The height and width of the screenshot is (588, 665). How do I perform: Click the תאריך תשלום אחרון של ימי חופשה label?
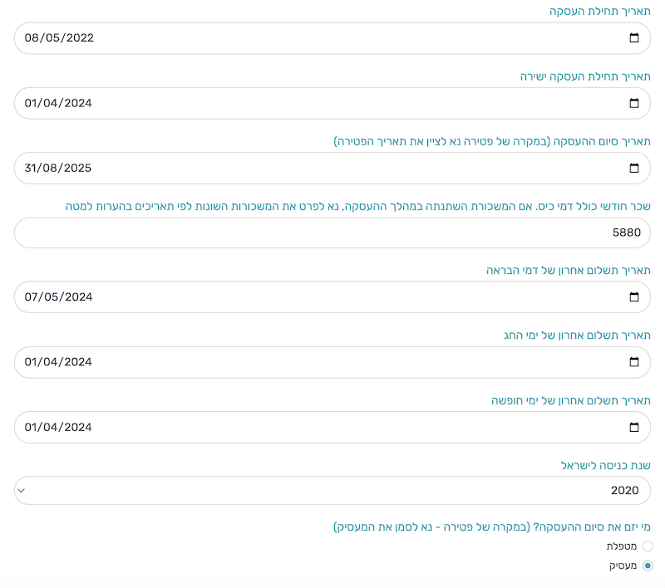point(570,401)
